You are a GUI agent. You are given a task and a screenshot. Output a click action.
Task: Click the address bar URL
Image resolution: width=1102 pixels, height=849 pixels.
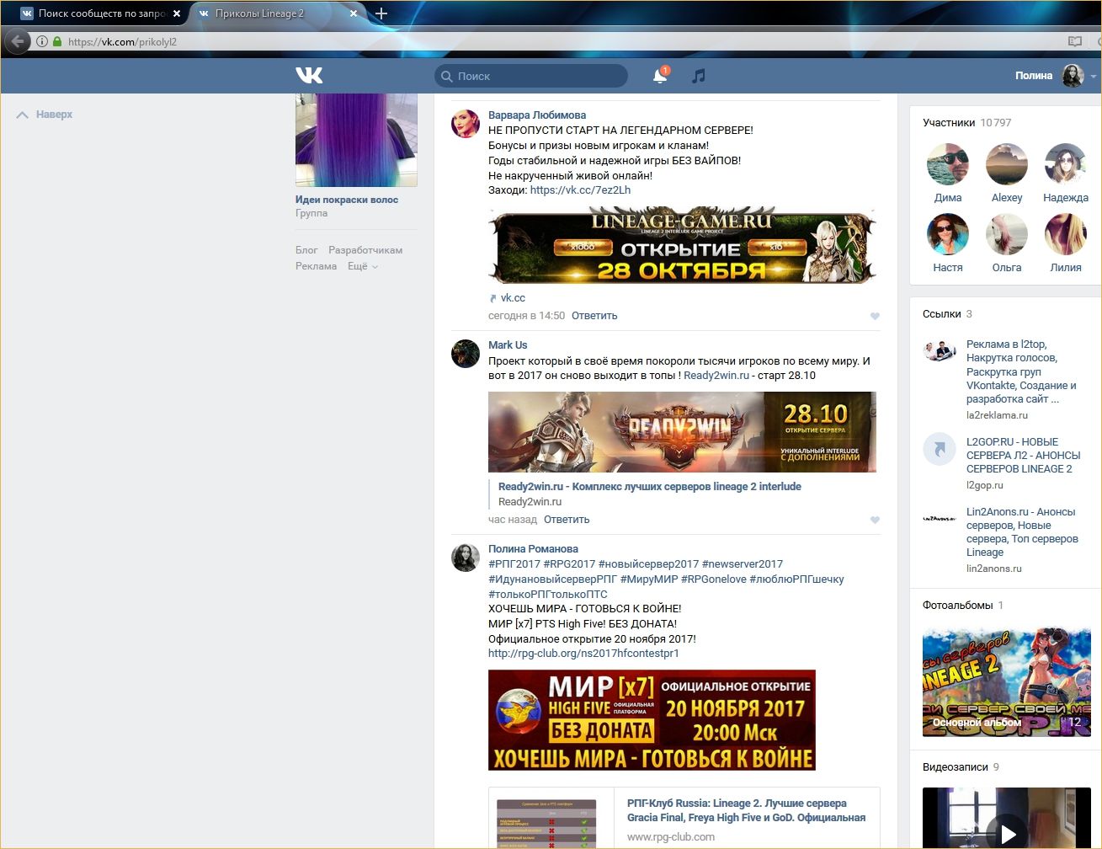(x=122, y=41)
